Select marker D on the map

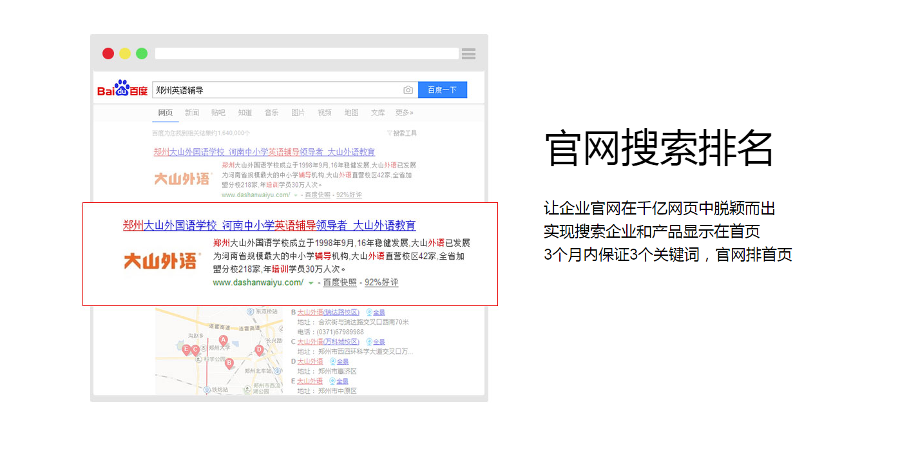tap(259, 350)
